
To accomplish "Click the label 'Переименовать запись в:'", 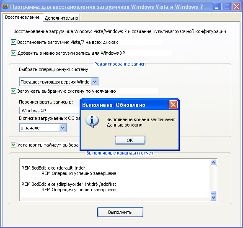I will [x=46, y=102].
